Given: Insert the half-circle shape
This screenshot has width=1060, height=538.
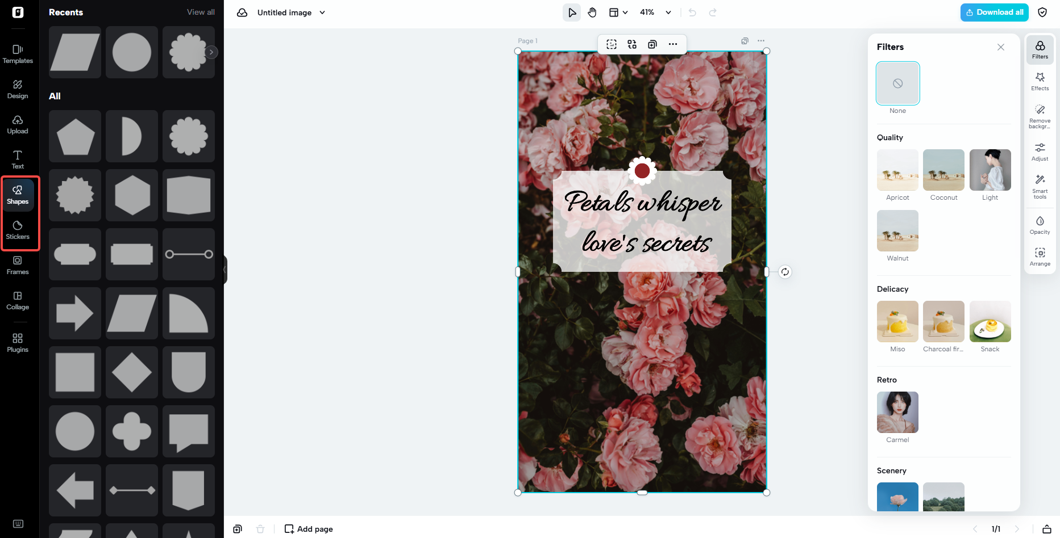Looking at the screenshot, I should (132, 136).
